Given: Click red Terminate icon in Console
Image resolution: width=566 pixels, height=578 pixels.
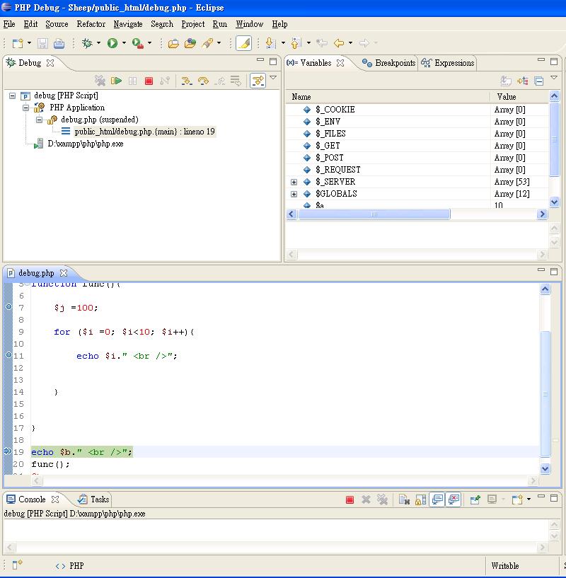Looking at the screenshot, I should [x=350, y=500].
